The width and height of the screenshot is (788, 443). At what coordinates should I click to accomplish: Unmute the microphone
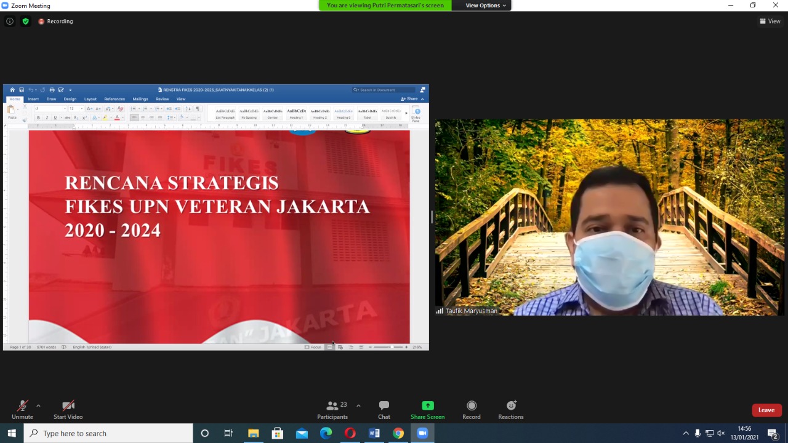click(x=22, y=409)
